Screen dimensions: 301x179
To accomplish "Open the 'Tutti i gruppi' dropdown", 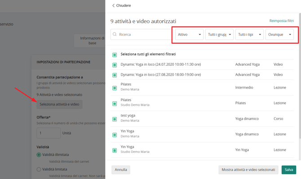I will point(219,35).
